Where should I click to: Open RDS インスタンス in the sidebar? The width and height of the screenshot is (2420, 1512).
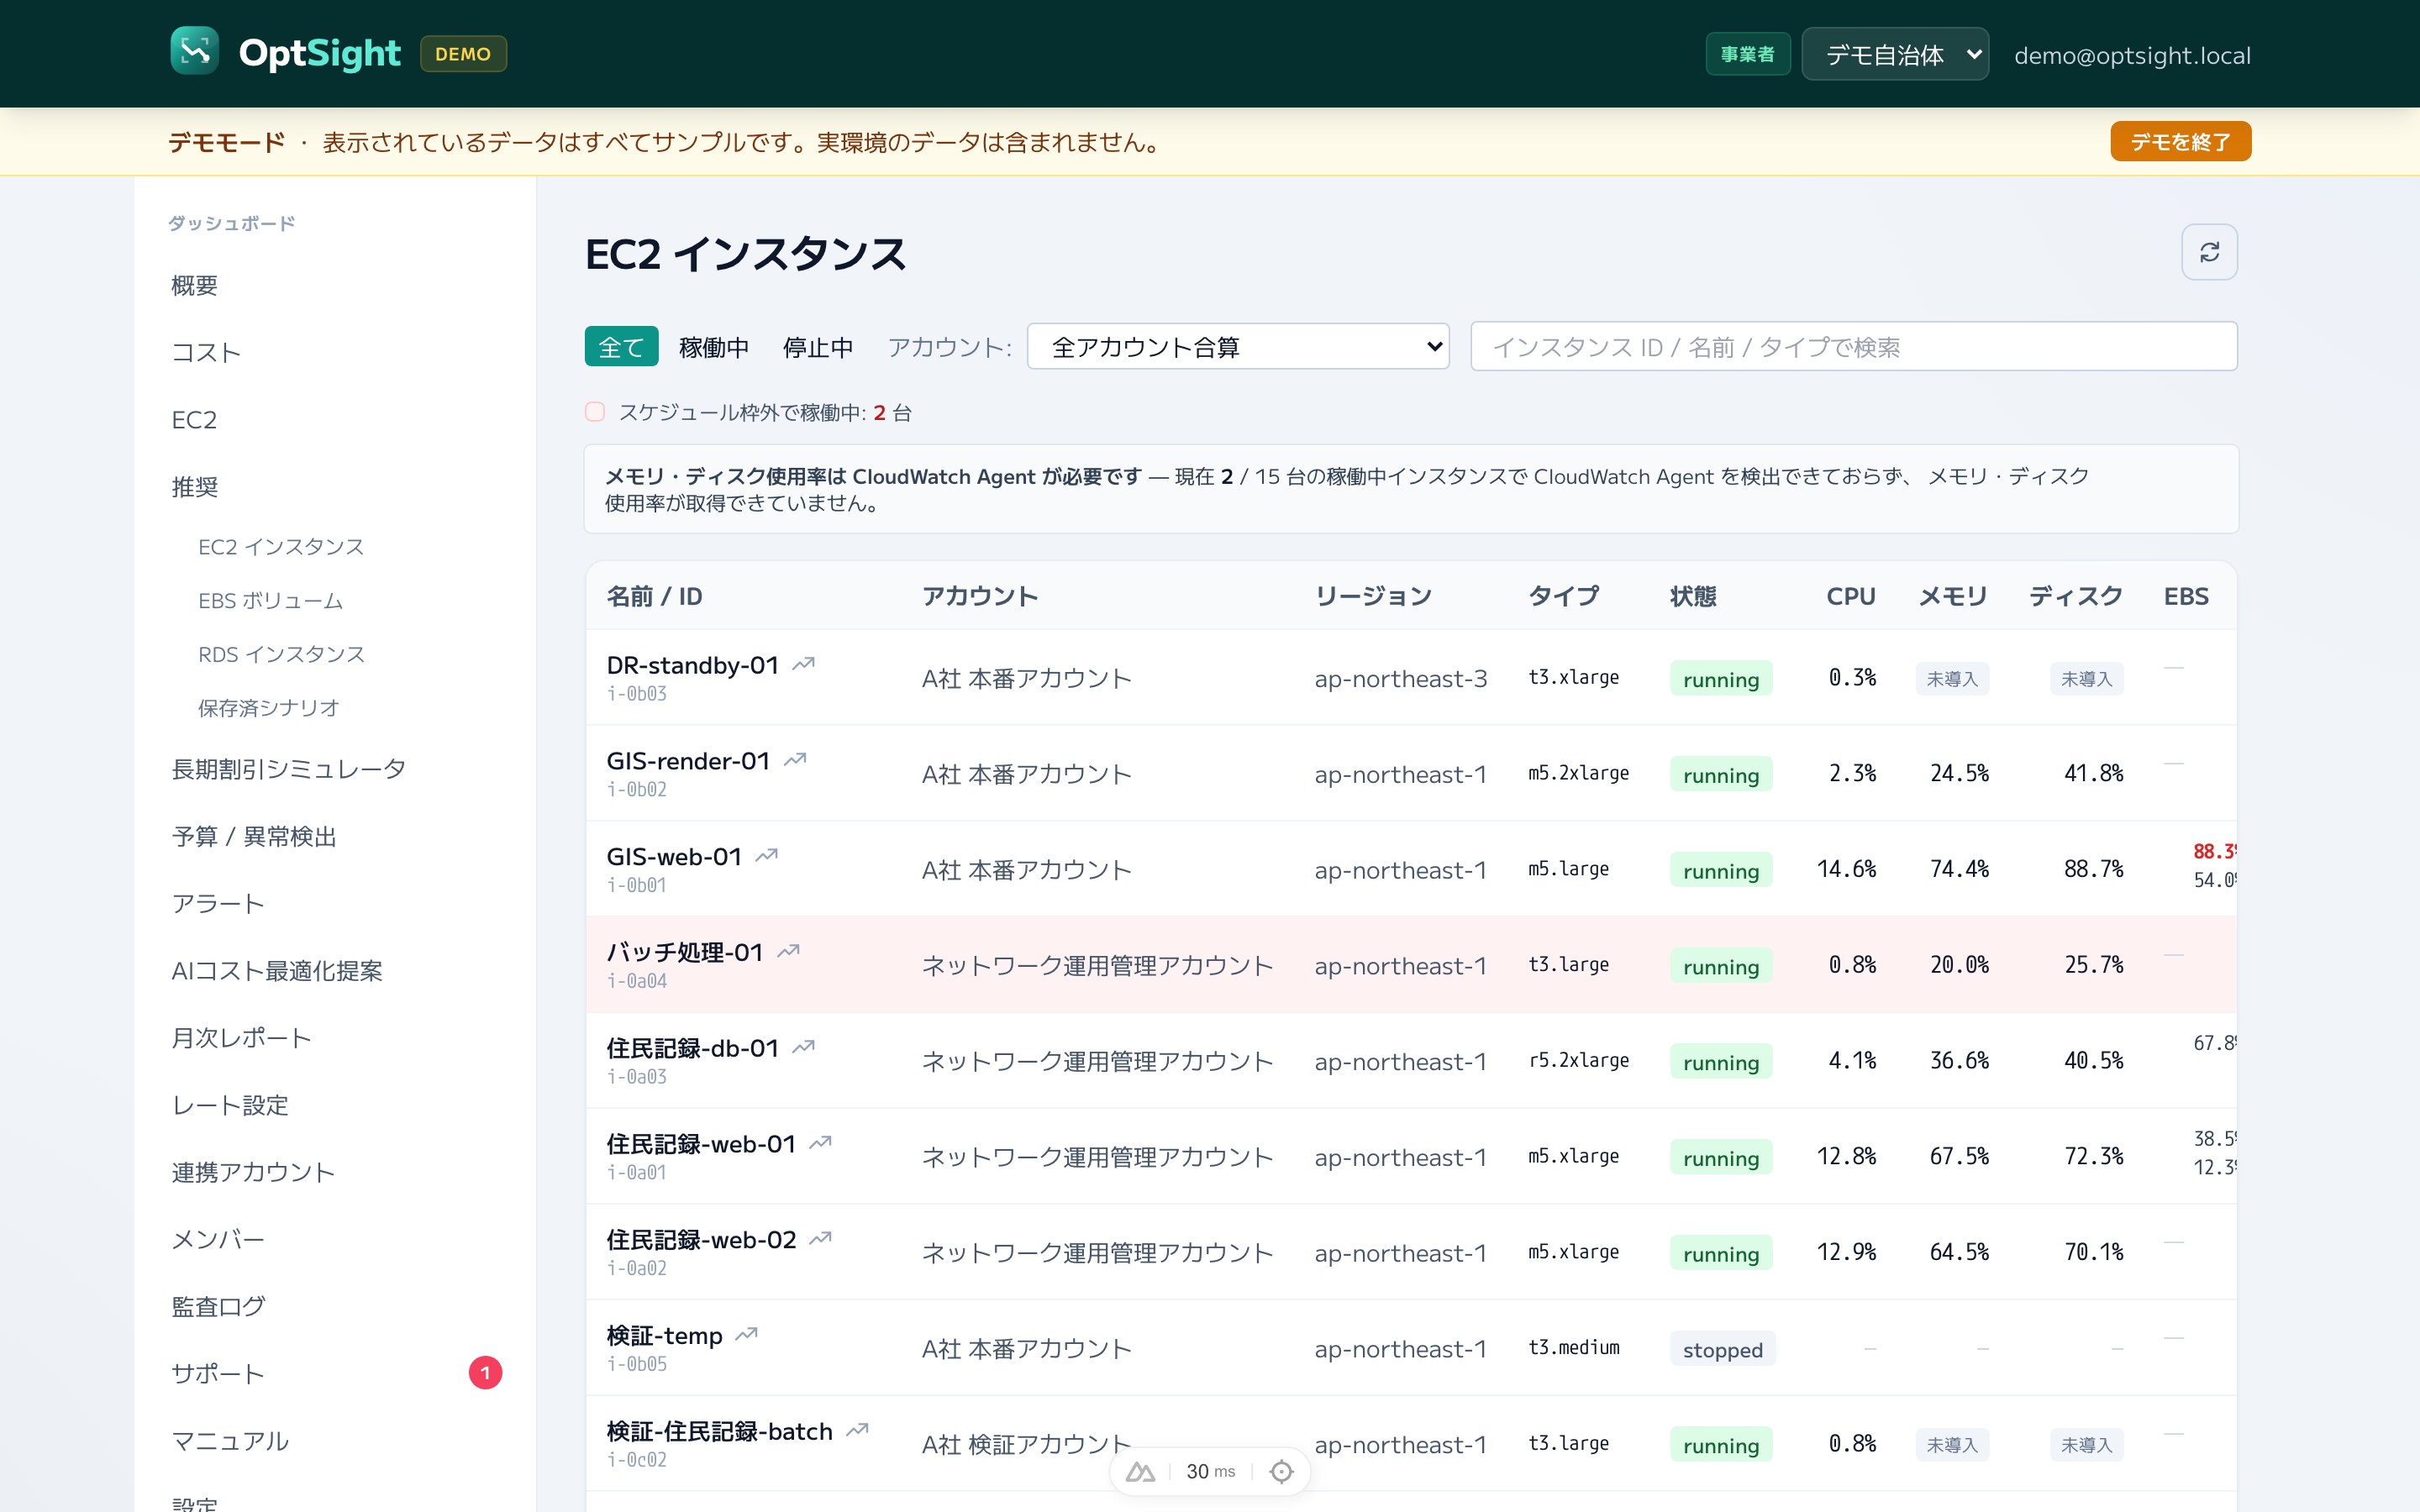point(281,655)
